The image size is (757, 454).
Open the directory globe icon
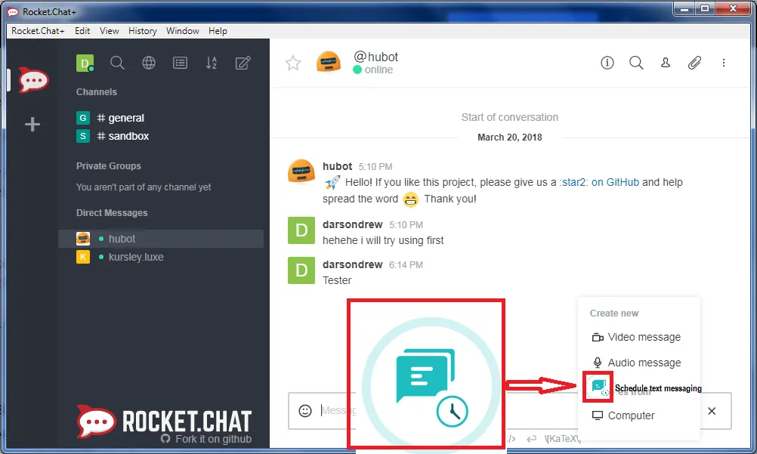149,63
